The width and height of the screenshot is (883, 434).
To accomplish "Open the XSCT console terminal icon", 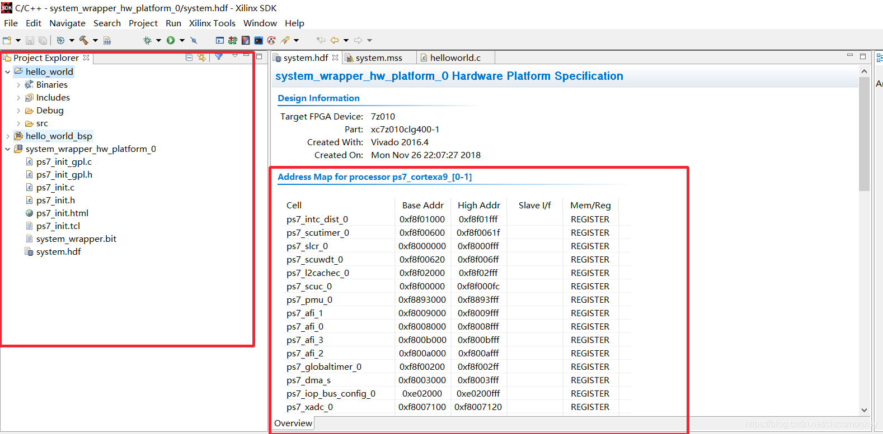I will [220, 40].
